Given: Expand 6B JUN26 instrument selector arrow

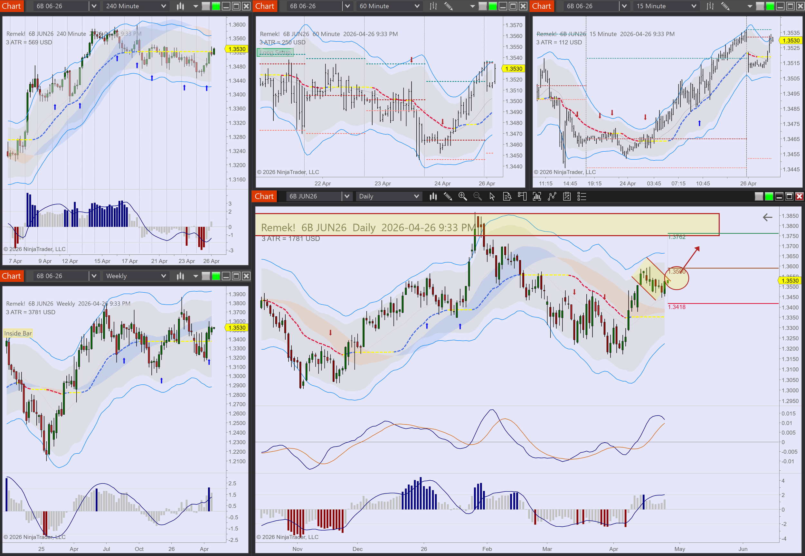Looking at the screenshot, I should pyautogui.click(x=346, y=196).
